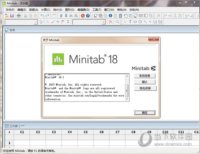Click the Print window icon
200x154 pixels.
pyautogui.click(x=19, y=16)
